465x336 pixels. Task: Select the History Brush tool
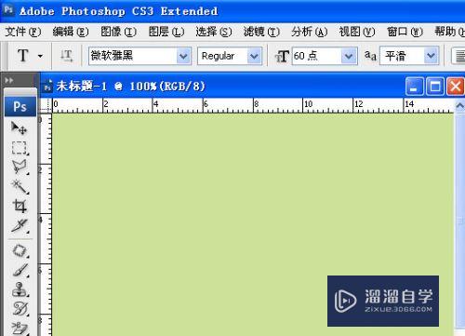click(x=20, y=308)
